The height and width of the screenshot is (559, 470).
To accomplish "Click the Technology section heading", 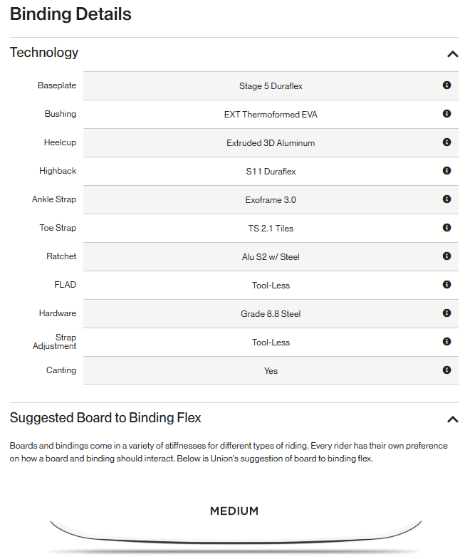I will pos(44,53).
